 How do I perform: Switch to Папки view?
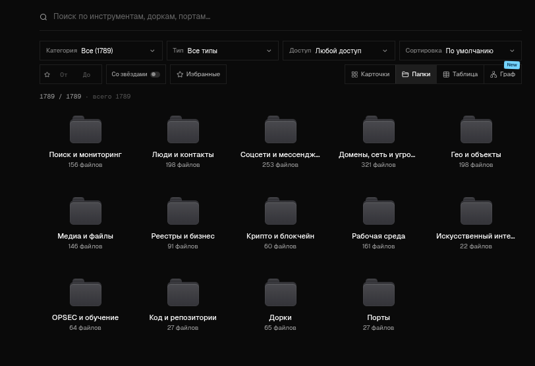click(416, 74)
